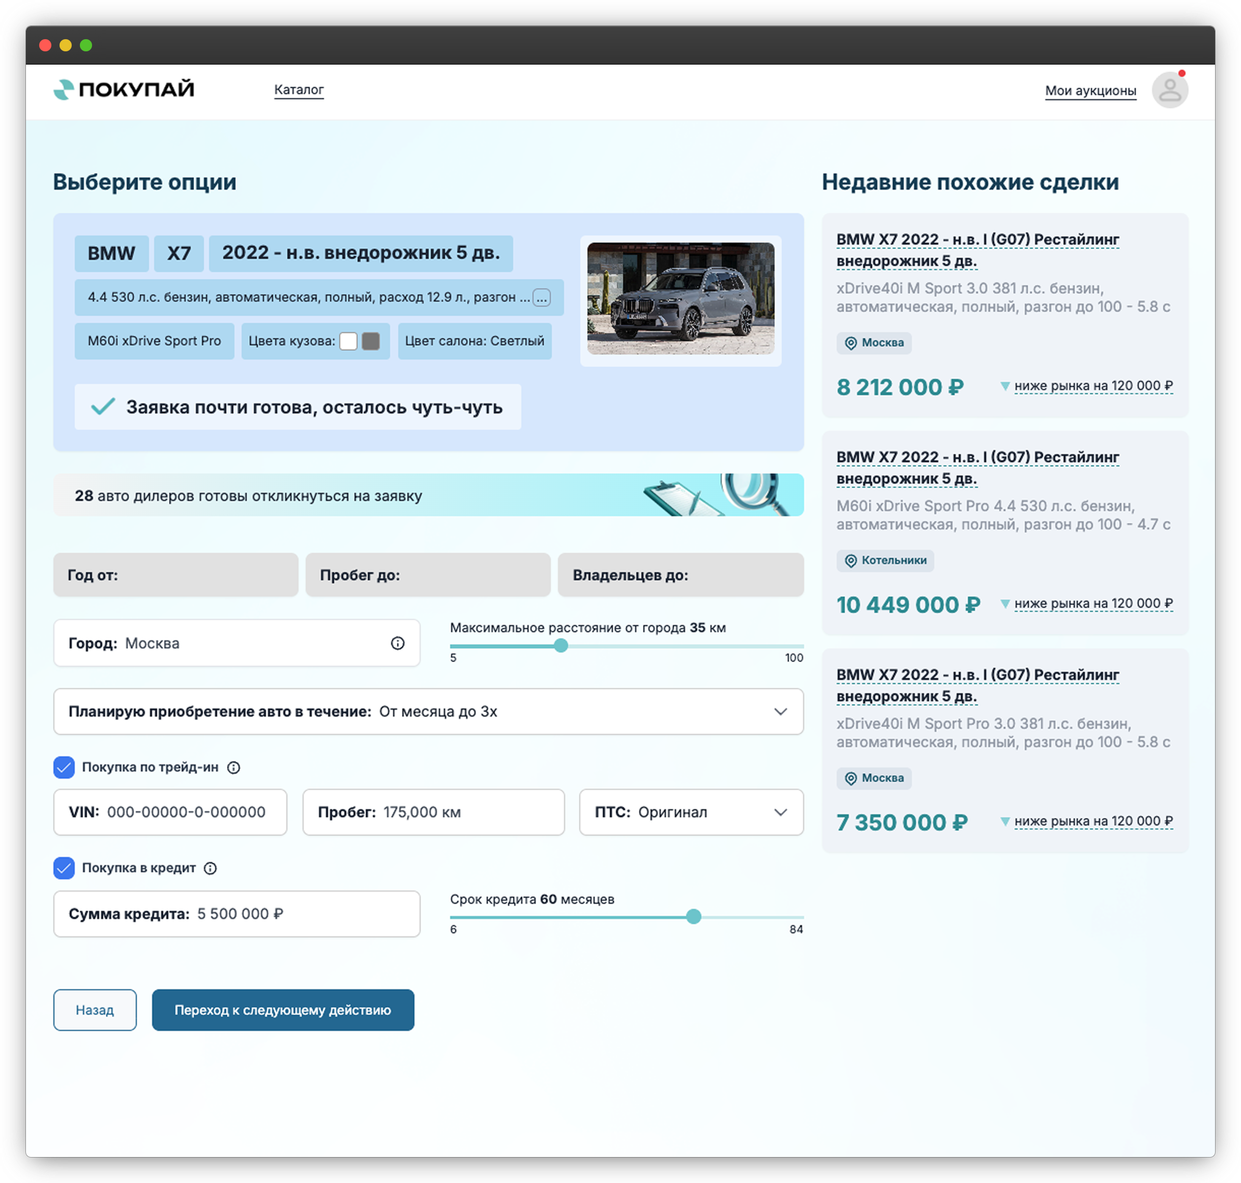1241x1183 pixels.
Task: Click info icon in the Город field
Action: [x=397, y=643]
